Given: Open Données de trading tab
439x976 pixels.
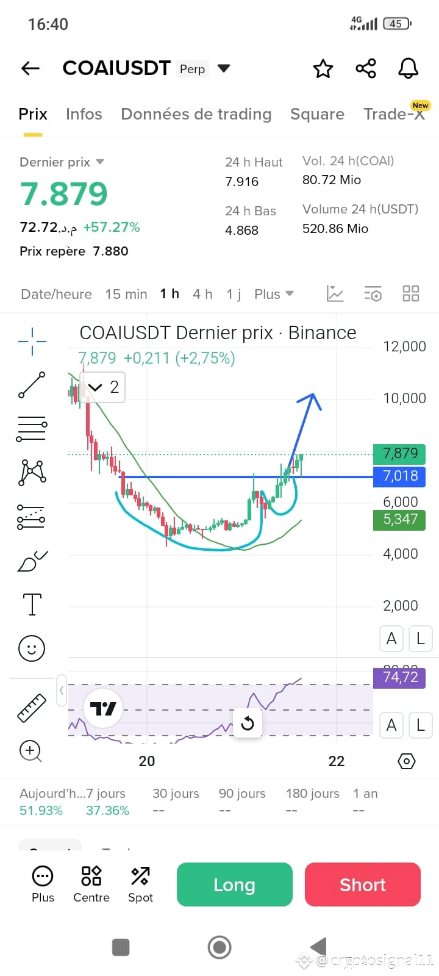Looking at the screenshot, I should click(x=196, y=114).
